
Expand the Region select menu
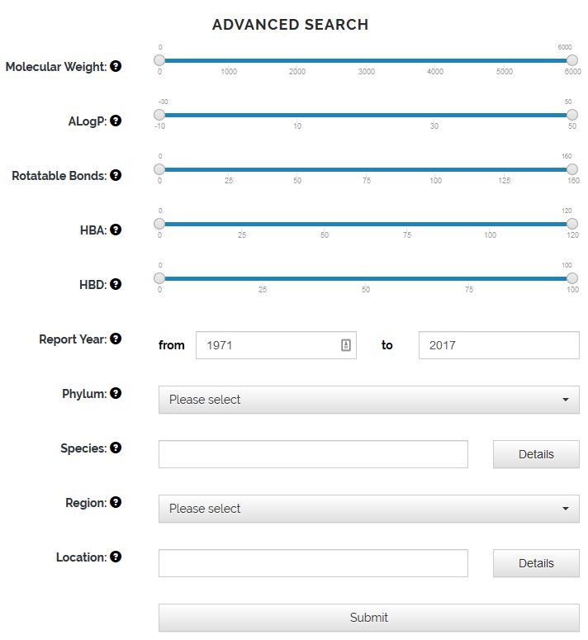pyautogui.click(x=368, y=509)
